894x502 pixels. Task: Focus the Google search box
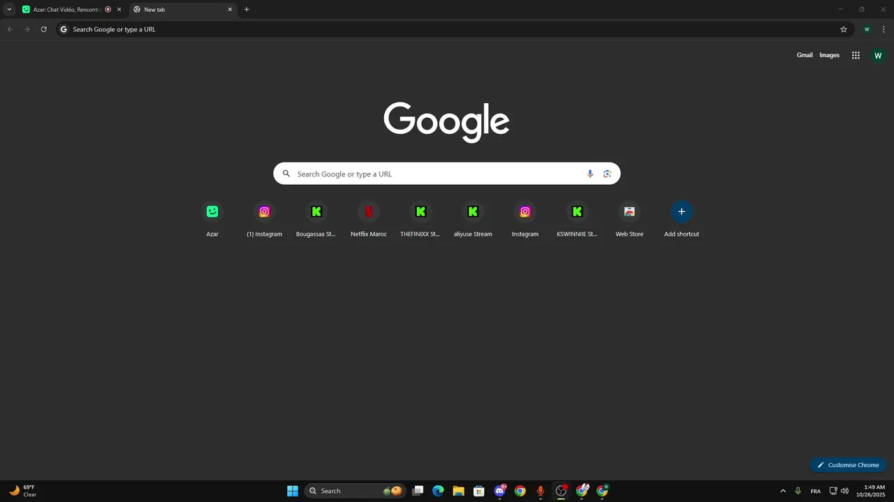(x=447, y=174)
